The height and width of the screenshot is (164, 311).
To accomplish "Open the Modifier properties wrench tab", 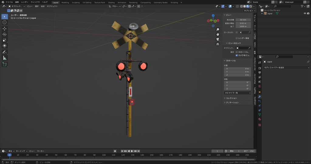I will [260, 97].
